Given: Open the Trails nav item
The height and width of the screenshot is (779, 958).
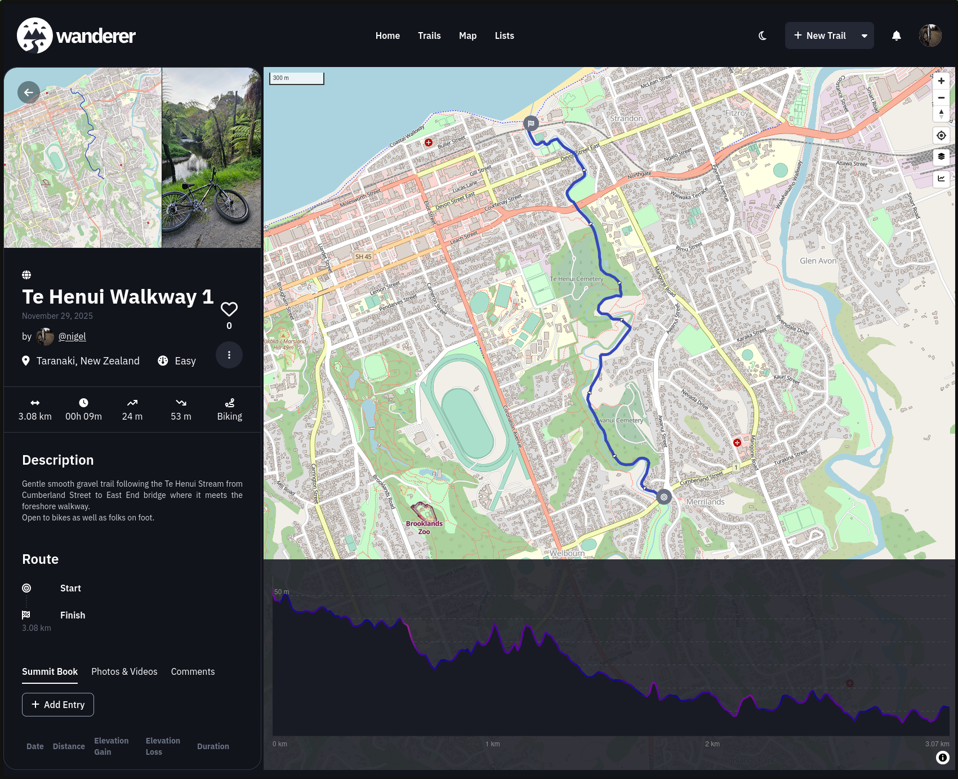Looking at the screenshot, I should [429, 35].
